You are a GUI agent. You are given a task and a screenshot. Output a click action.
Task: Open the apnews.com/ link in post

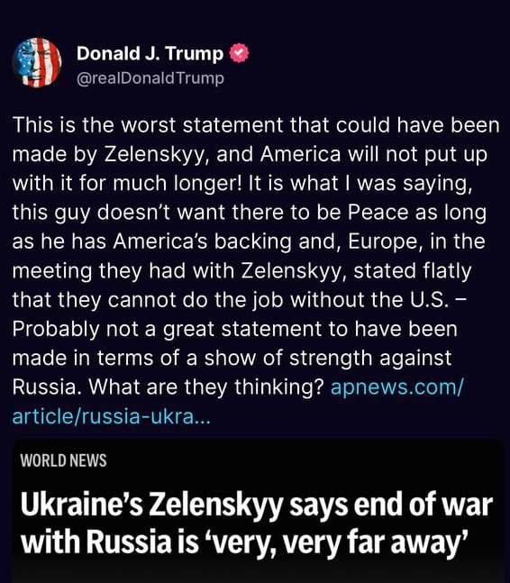397,387
